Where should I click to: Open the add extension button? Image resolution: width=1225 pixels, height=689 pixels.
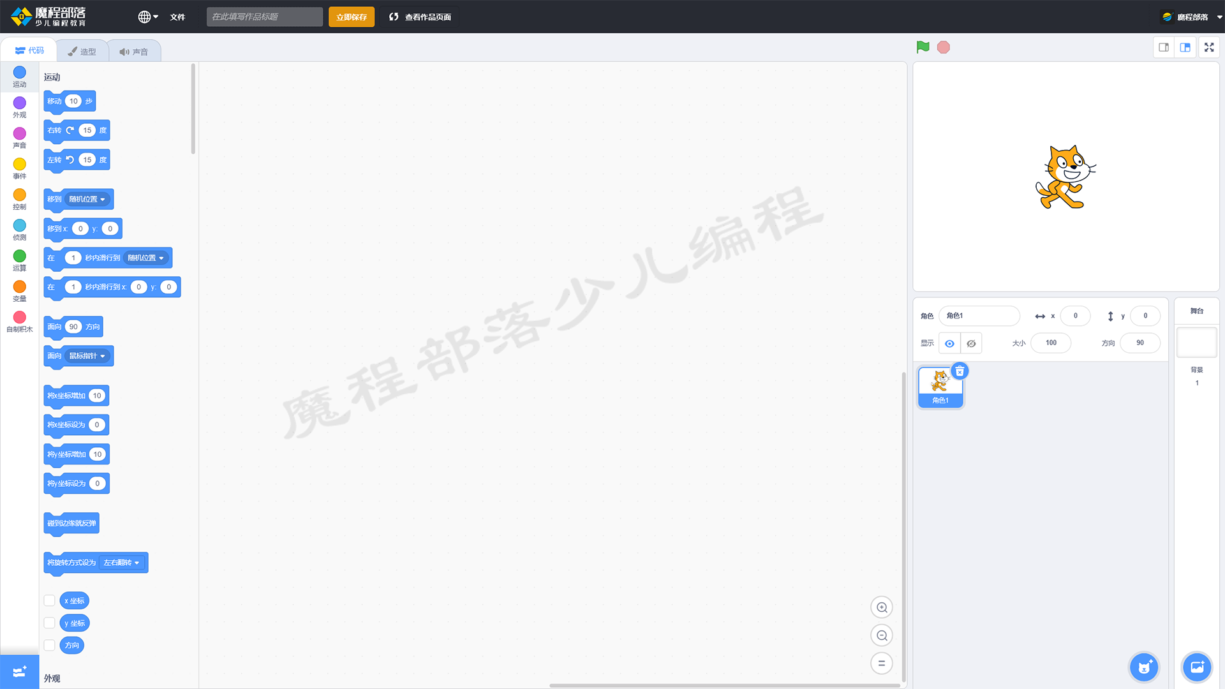(20, 672)
